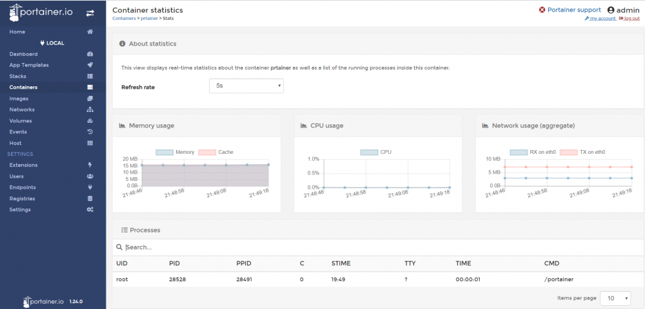Collapse sidebar using the arrows toggle icon
Image resolution: width=645 pixels, height=309 pixels.
tap(90, 13)
